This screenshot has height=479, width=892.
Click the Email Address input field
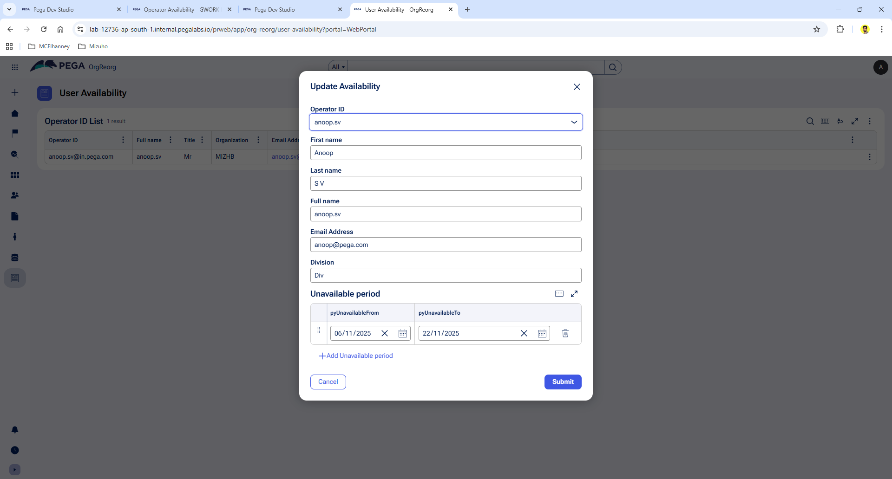point(446,245)
